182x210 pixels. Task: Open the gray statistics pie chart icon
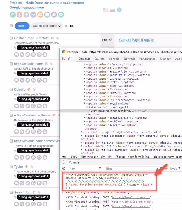tap(54, 15)
